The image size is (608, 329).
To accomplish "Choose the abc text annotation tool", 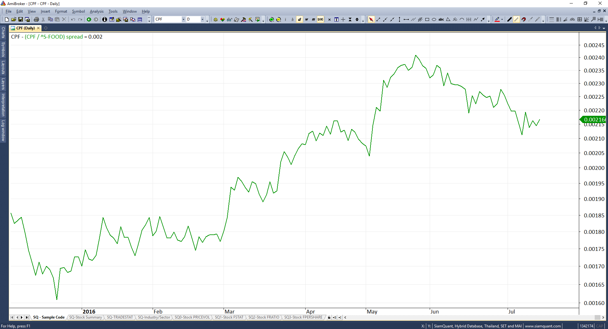I will coord(441,20).
